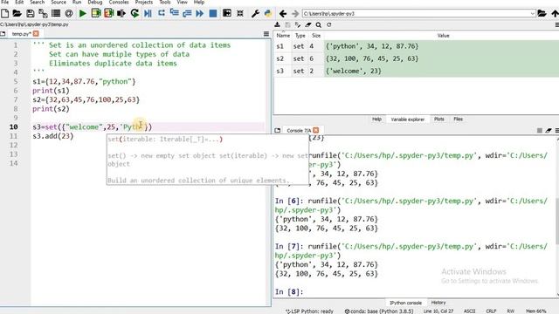Switch to the Files tab
Screen dimensions: 559x314
458,119
